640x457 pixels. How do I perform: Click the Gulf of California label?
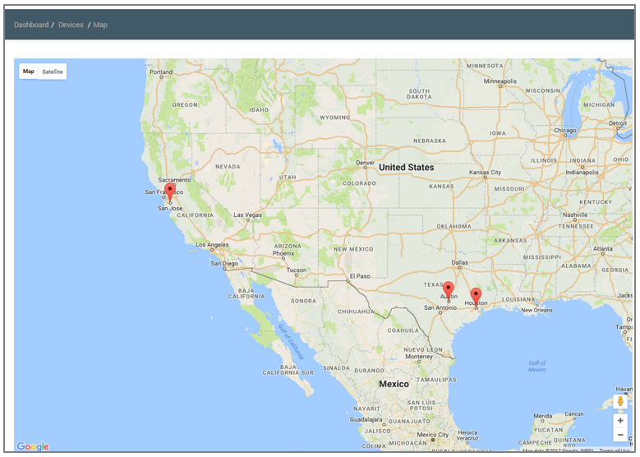click(x=291, y=341)
